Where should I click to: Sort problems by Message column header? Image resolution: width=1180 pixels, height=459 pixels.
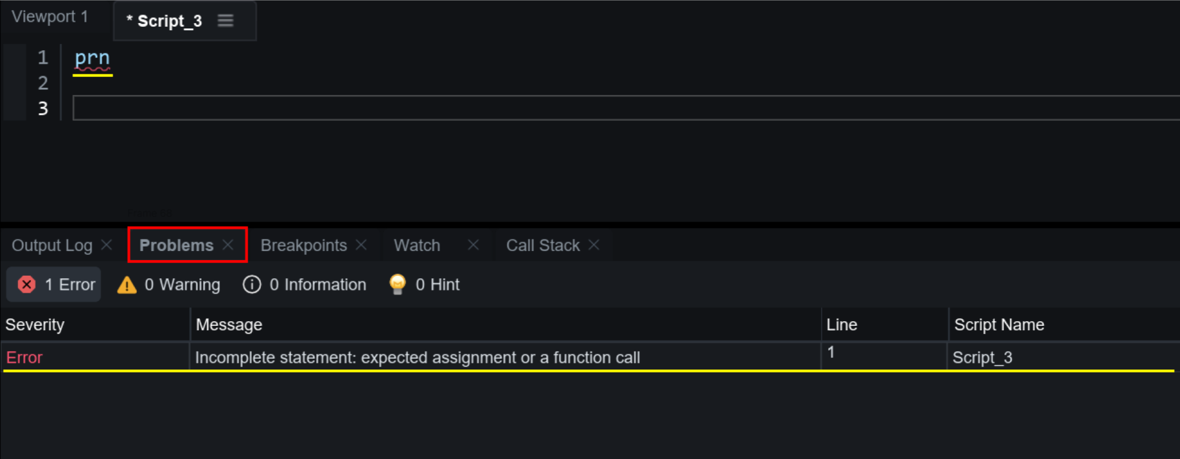[x=229, y=325]
